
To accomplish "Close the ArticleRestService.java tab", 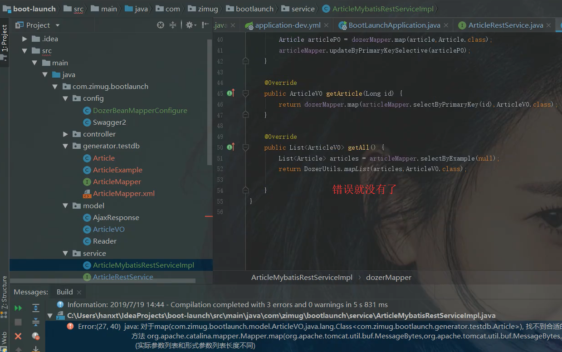I will (x=549, y=26).
